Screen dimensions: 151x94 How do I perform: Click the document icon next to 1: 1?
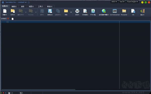click(x=9, y=93)
